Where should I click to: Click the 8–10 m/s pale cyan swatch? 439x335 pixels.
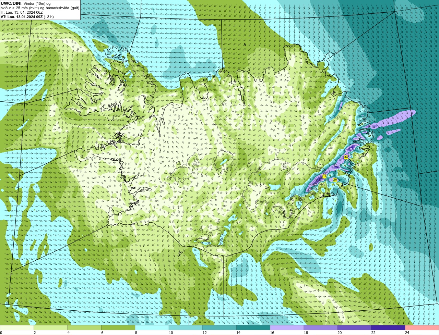tap(152, 327)
